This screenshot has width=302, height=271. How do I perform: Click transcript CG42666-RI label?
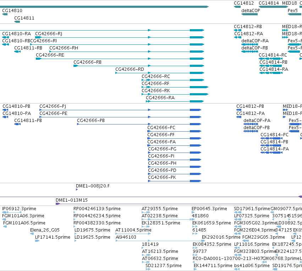coord(44,41)
